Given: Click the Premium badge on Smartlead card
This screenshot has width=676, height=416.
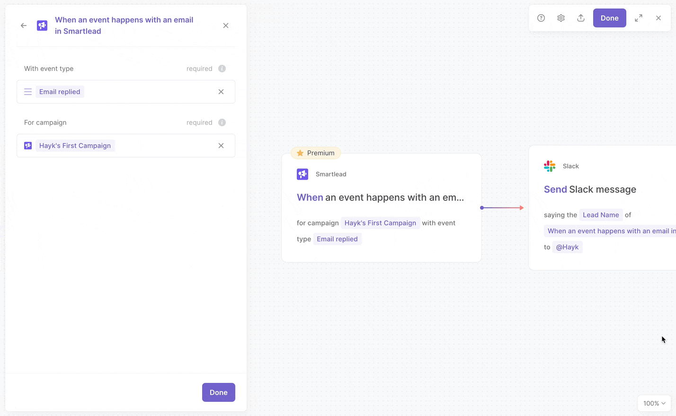Looking at the screenshot, I should point(316,153).
